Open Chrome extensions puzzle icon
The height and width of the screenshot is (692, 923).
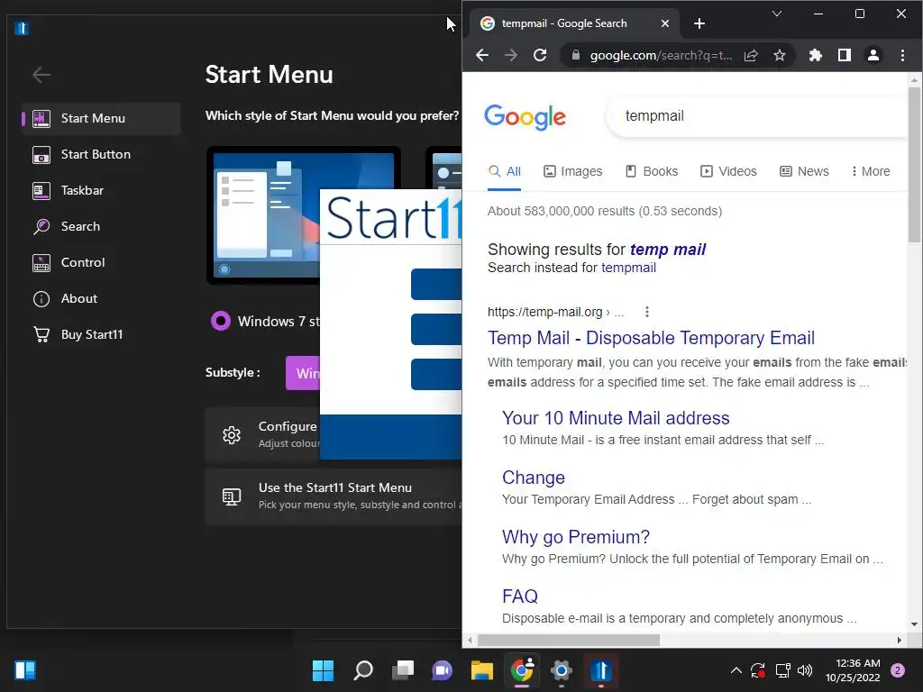click(x=815, y=55)
